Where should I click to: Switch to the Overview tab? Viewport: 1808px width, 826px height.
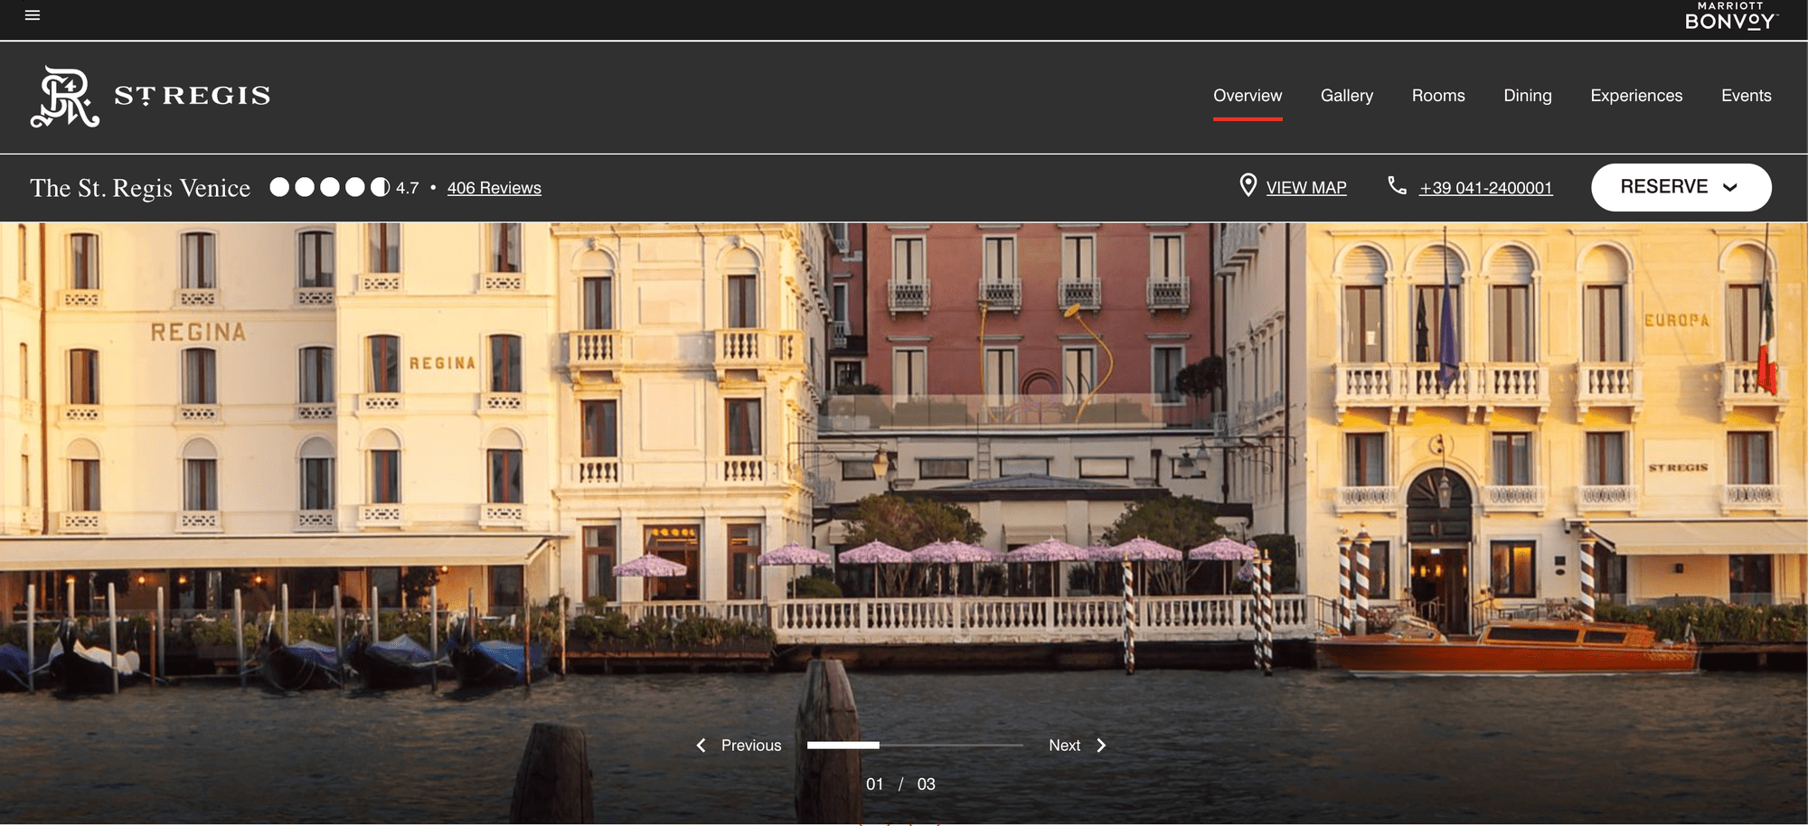pyautogui.click(x=1247, y=96)
